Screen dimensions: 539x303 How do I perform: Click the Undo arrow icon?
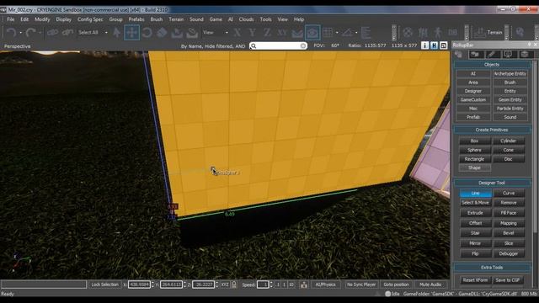point(11,33)
